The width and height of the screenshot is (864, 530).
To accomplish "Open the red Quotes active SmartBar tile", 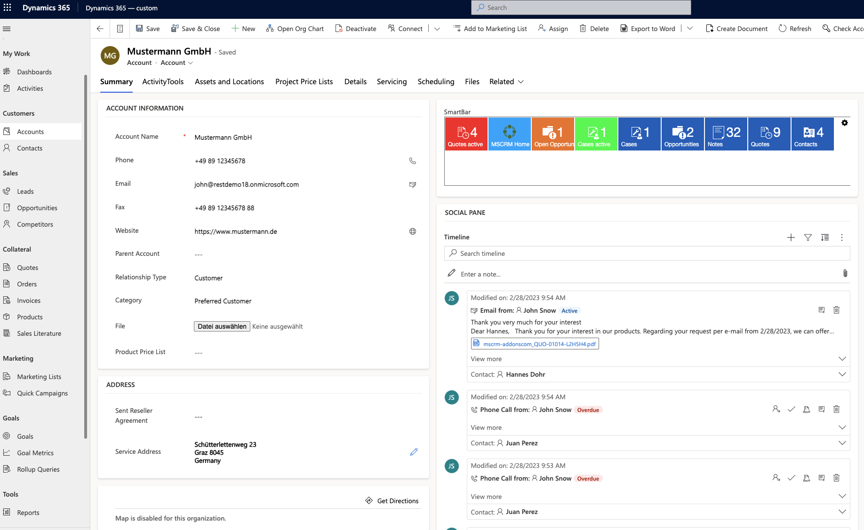I will pos(466,134).
